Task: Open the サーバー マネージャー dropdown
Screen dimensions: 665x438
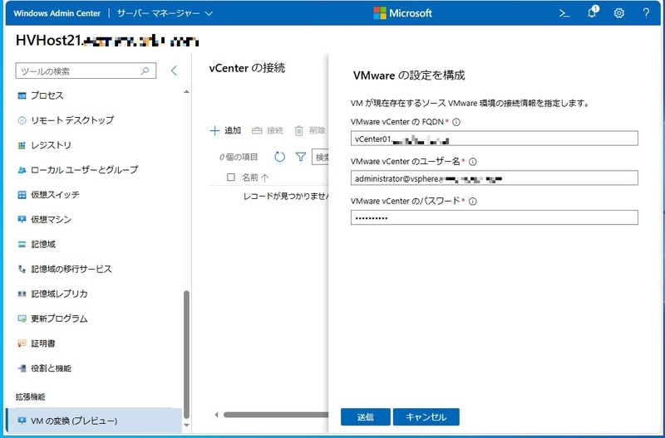Action: coord(165,13)
